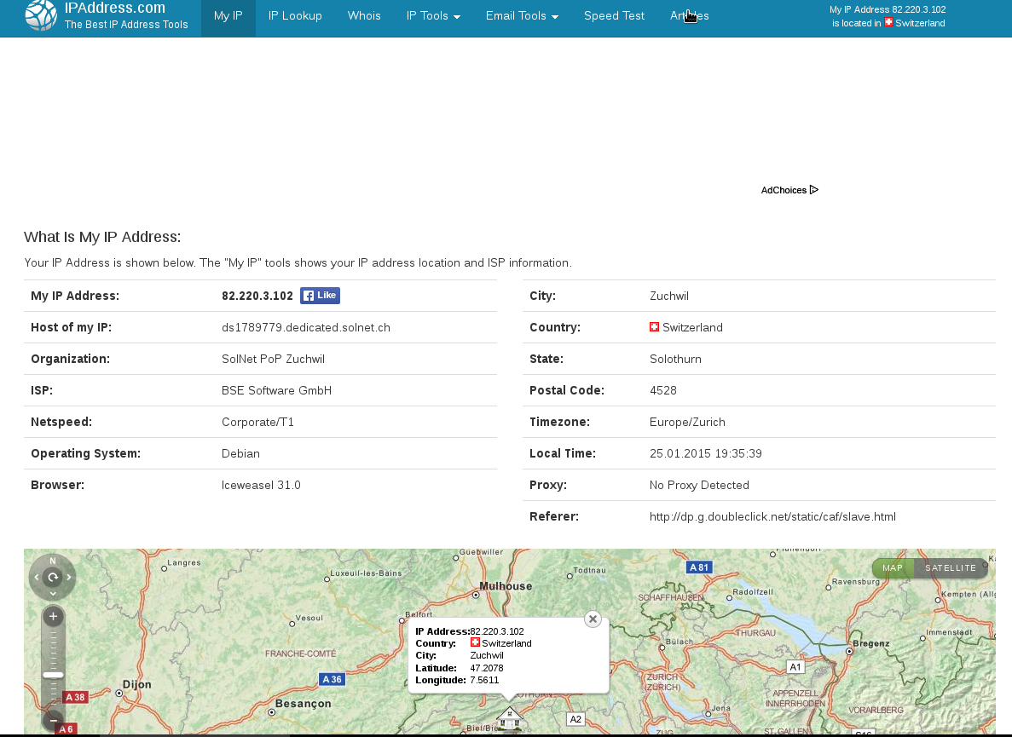Pan map right with compass arrow

pyautogui.click(x=69, y=577)
